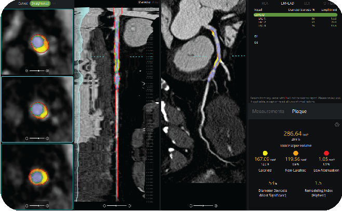Zoom out the curved CT reformat view
Image resolution: width=342 pixels, height=211 pixels.
[x=191, y=206]
